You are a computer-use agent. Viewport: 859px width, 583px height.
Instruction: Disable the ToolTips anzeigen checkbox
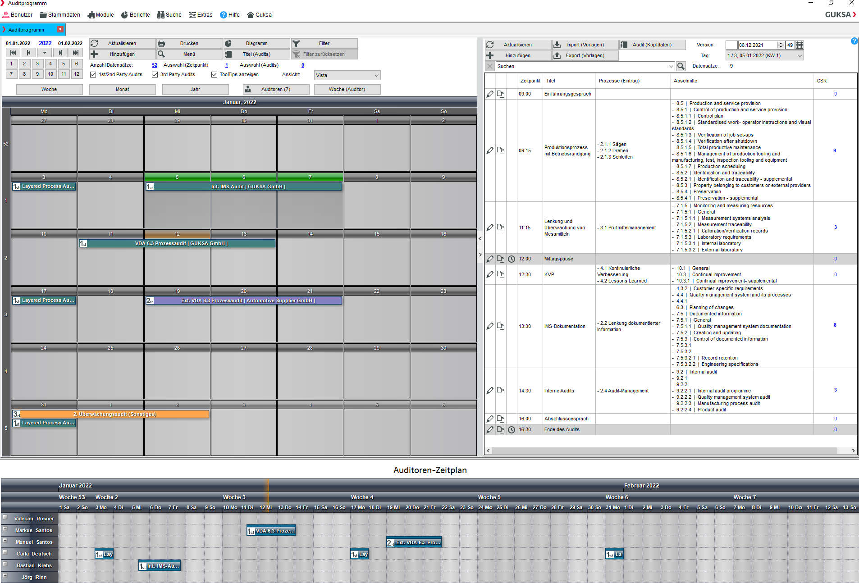pyautogui.click(x=214, y=75)
